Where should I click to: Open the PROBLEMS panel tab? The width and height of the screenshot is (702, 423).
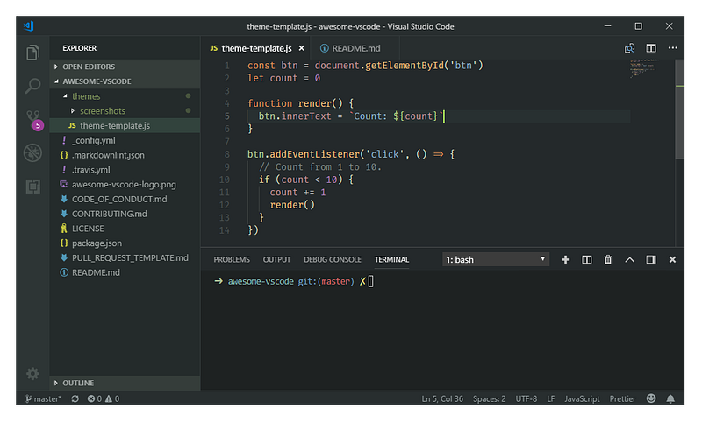click(232, 259)
